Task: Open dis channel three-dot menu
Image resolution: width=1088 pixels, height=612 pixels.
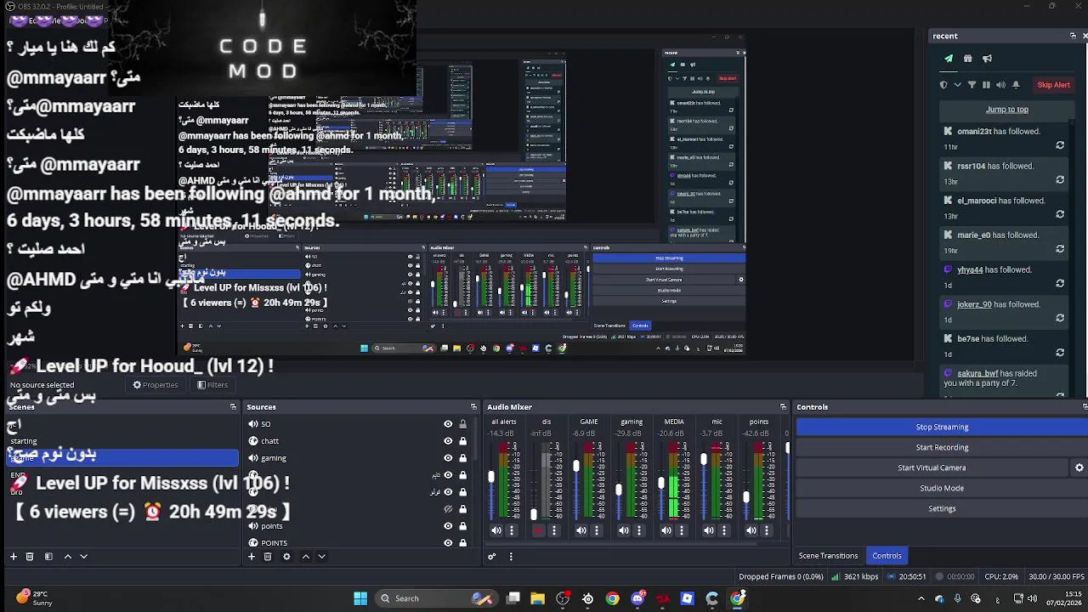Action: coord(554,530)
